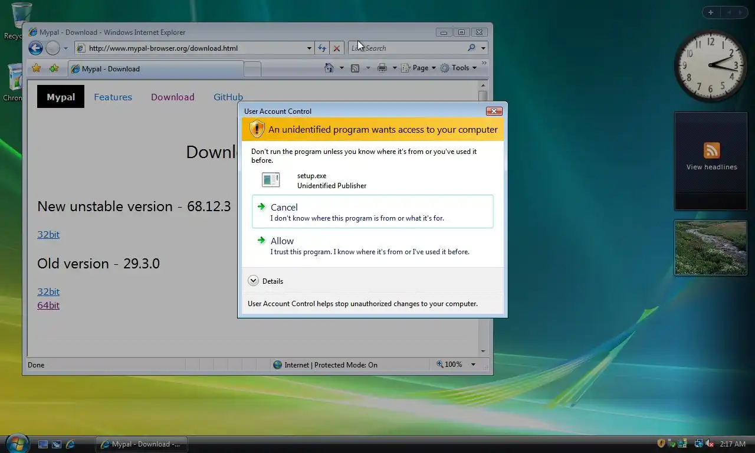The height and width of the screenshot is (453, 755).
Task: Open the search provider dropdown arrow
Action: [483, 48]
